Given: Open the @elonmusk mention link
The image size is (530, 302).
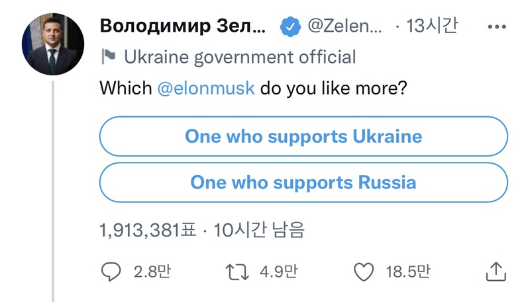Looking at the screenshot, I should point(206,88).
